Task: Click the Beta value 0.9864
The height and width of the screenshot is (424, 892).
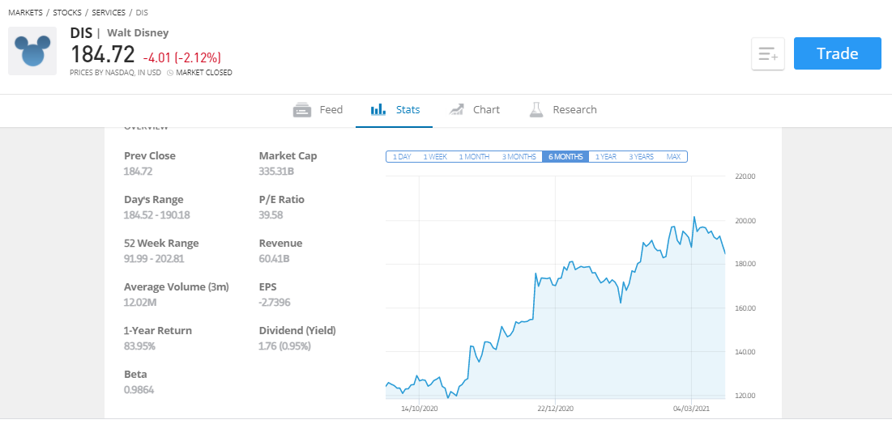Action: pos(139,390)
